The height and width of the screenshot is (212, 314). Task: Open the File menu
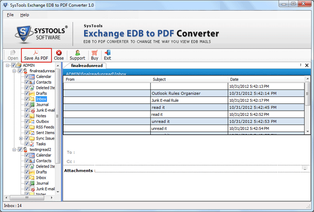(x=10, y=15)
